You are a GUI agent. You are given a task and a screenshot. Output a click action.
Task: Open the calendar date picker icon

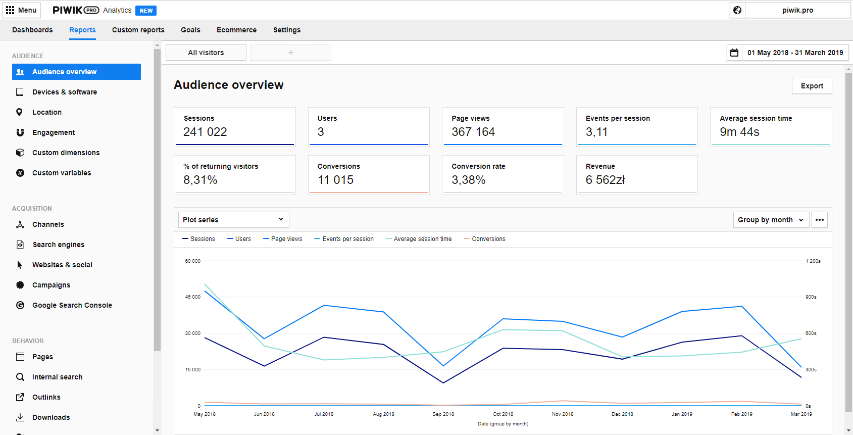pyautogui.click(x=734, y=53)
